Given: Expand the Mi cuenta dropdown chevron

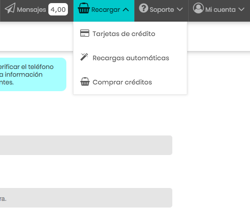Looking at the screenshot, I should [x=241, y=9].
